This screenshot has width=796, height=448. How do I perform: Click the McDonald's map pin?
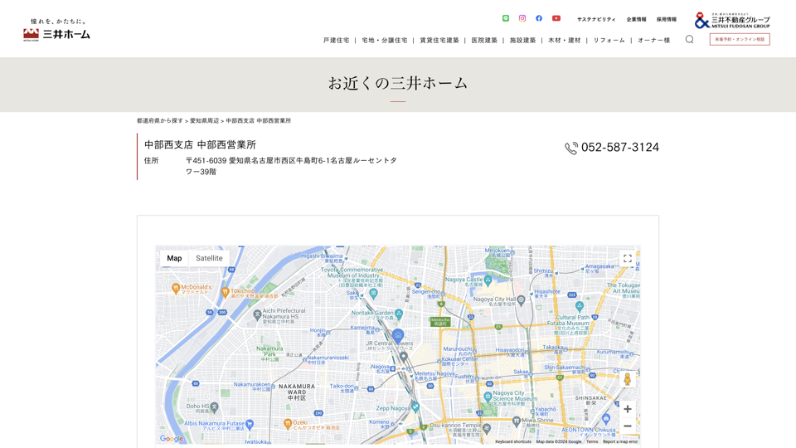(176, 289)
